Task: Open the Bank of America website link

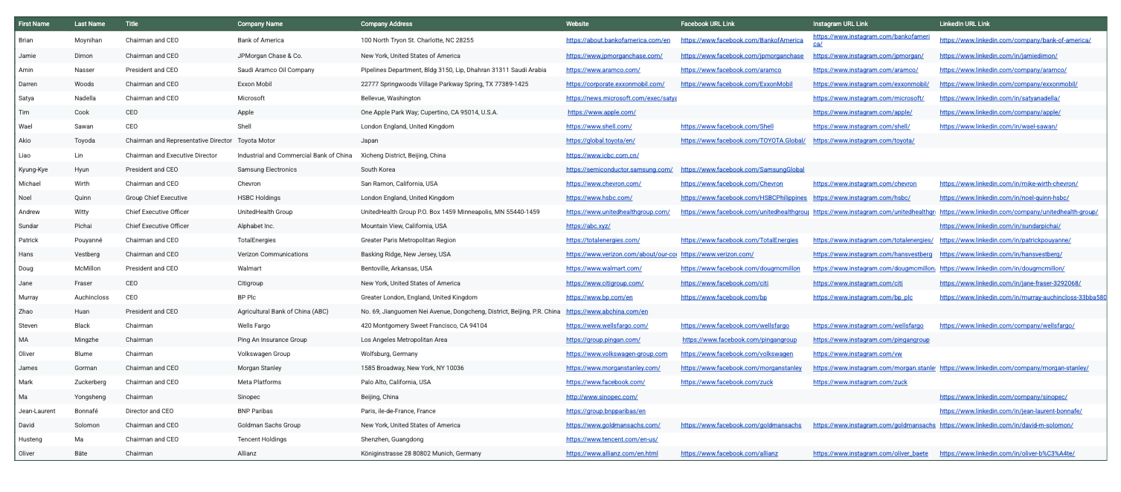Action: pos(618,40)
